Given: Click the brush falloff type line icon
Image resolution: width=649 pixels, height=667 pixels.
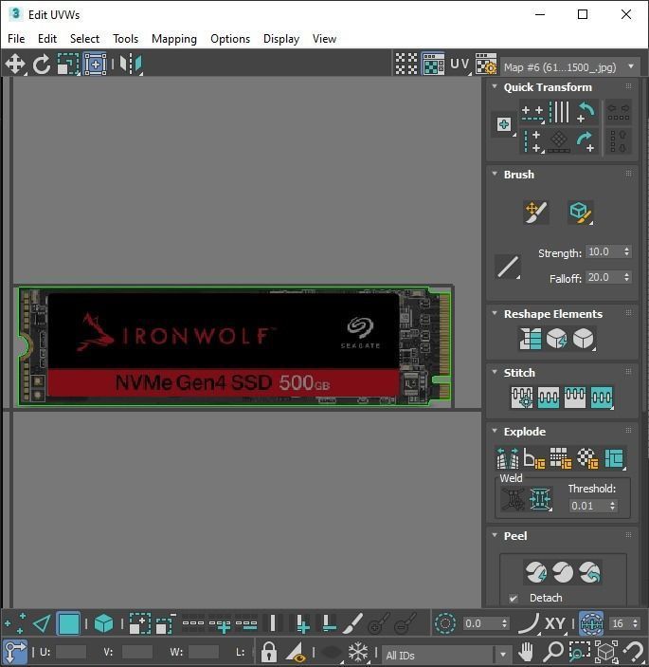Looking at the screenshot, I should pos(508,267).
